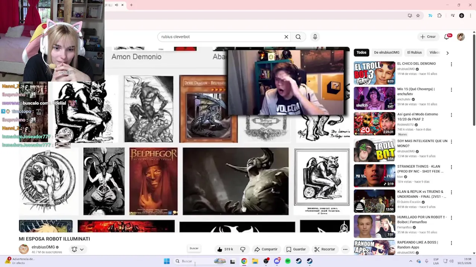Bookmark this page with the star icon
This screenshot has height=267, width=476.
tap(418, 16)
